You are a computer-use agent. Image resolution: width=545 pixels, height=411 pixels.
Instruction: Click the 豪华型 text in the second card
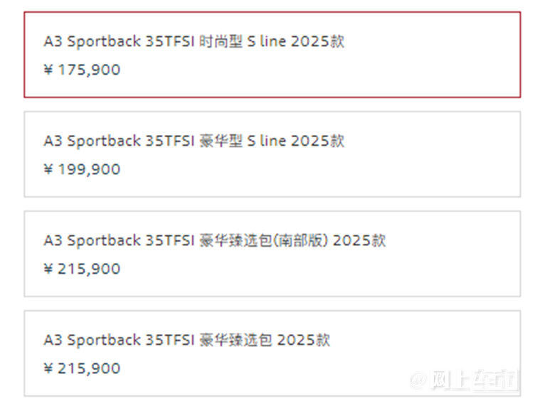(221, 141)
